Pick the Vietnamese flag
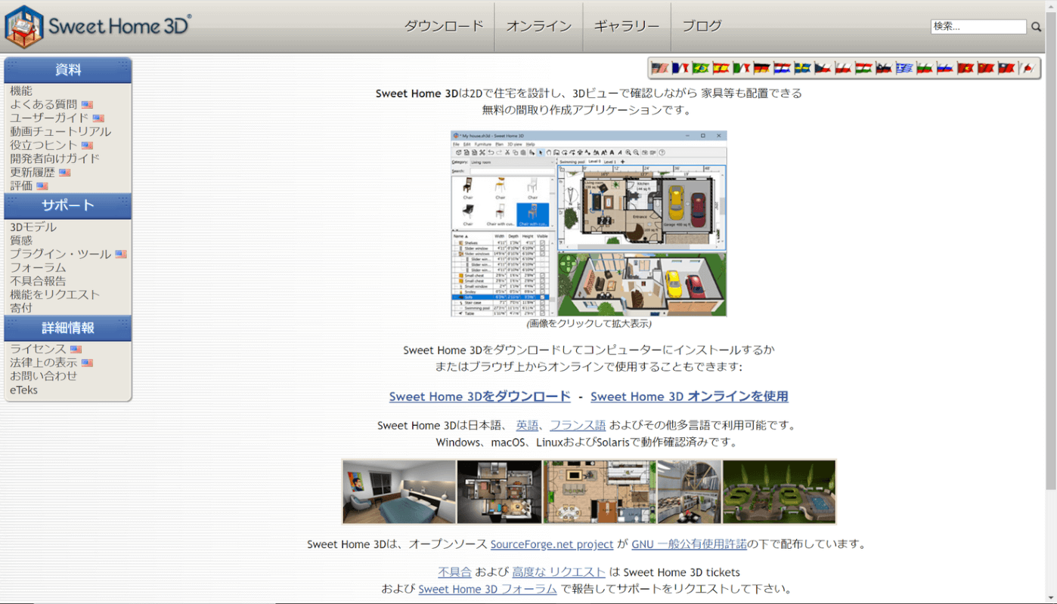This screenshot has width=1057, height=604. coord(966,68)
